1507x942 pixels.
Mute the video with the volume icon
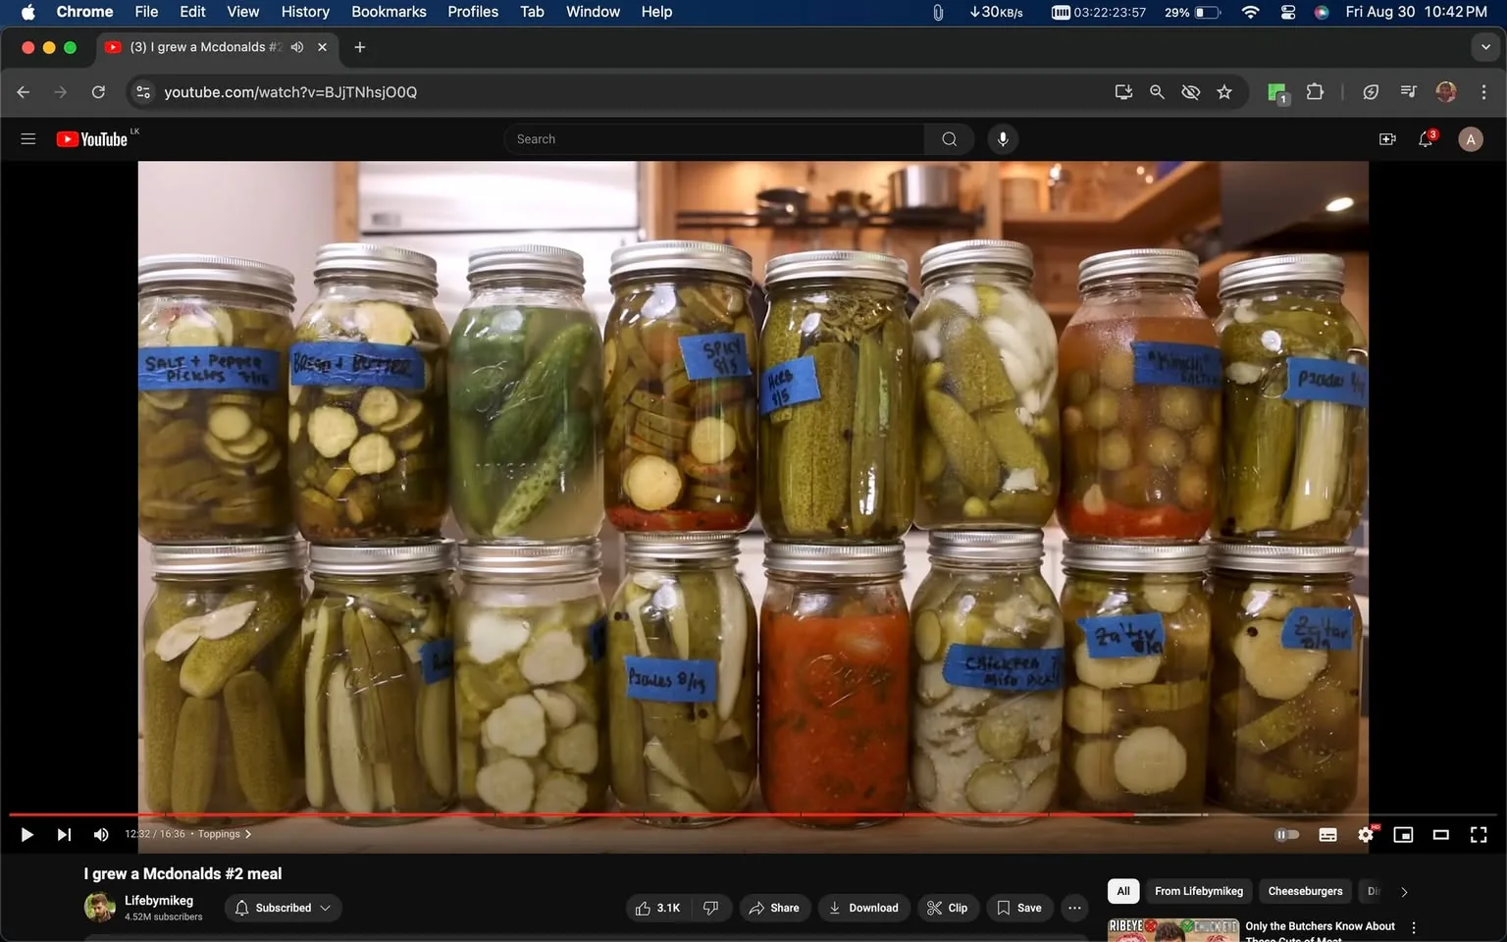coord(100,834)
